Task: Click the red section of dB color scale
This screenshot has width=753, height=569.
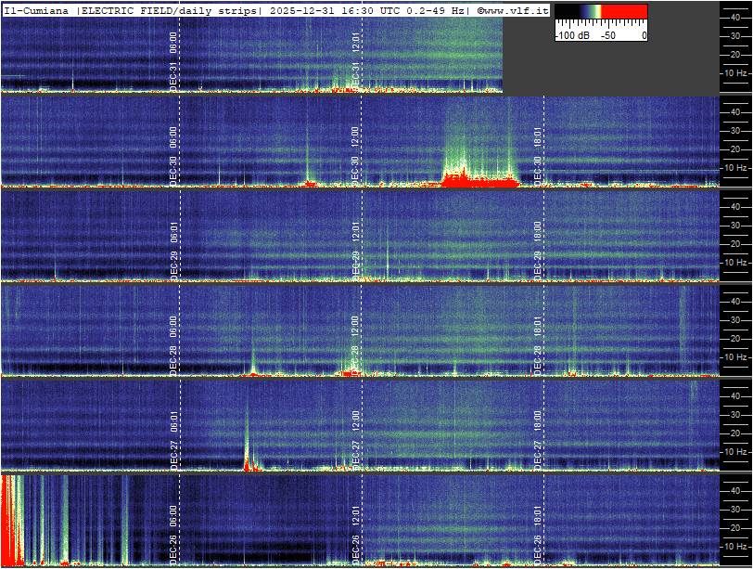Action: click(625, 12)
